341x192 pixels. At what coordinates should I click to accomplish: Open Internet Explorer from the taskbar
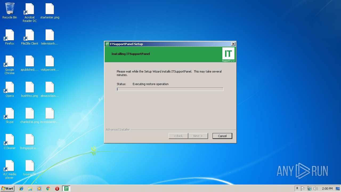tap(21, 189)
